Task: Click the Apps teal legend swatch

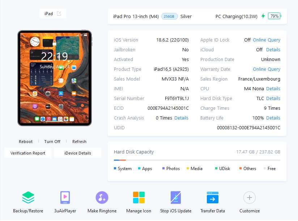Action: click(x=139, y=168)
